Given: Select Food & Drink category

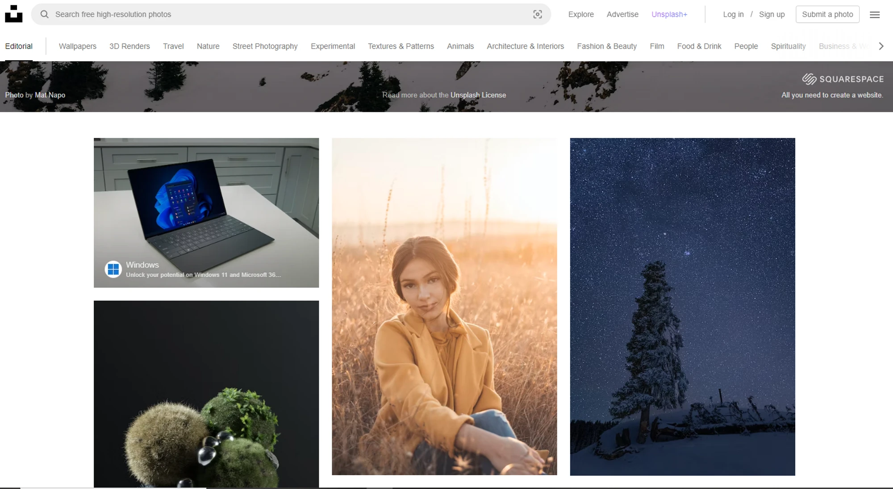Looking at the screenshot, I should point(699,46).
